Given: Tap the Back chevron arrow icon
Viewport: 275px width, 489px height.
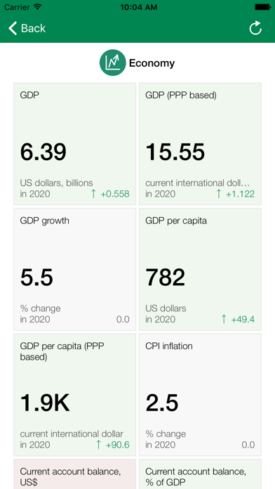Looking at the screenshot, I should pyautogui.click(x=13, y=28).
